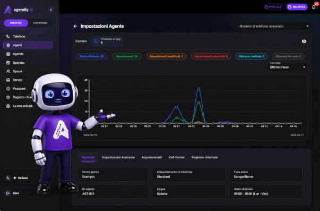Click the La mia attività icon
Viewport: 320px width, 211px height.
8,106
